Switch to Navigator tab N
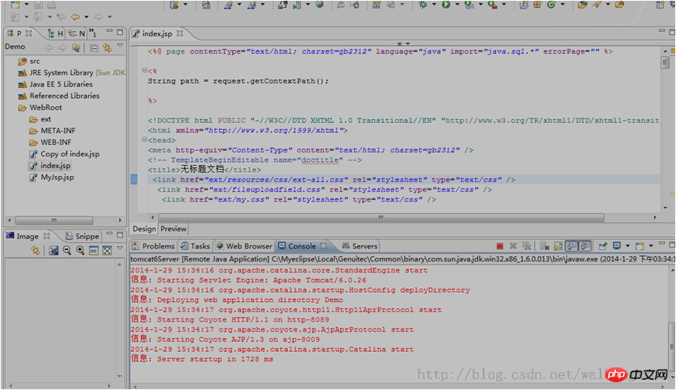 pyautogui.click(x=77, y=33)
